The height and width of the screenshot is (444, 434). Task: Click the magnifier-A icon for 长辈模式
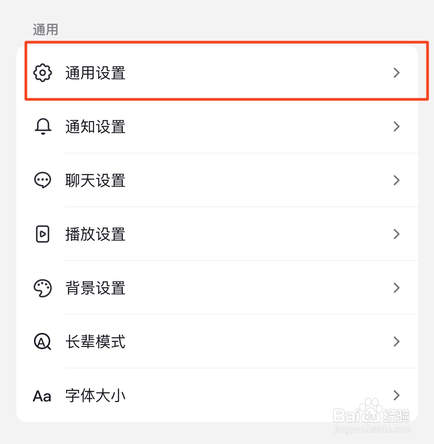click(42, 342)
